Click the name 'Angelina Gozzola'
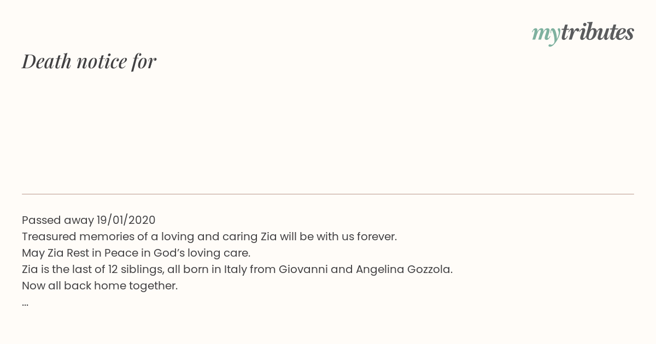The width and height of the screenshot is (656, 344). [403, 269]
